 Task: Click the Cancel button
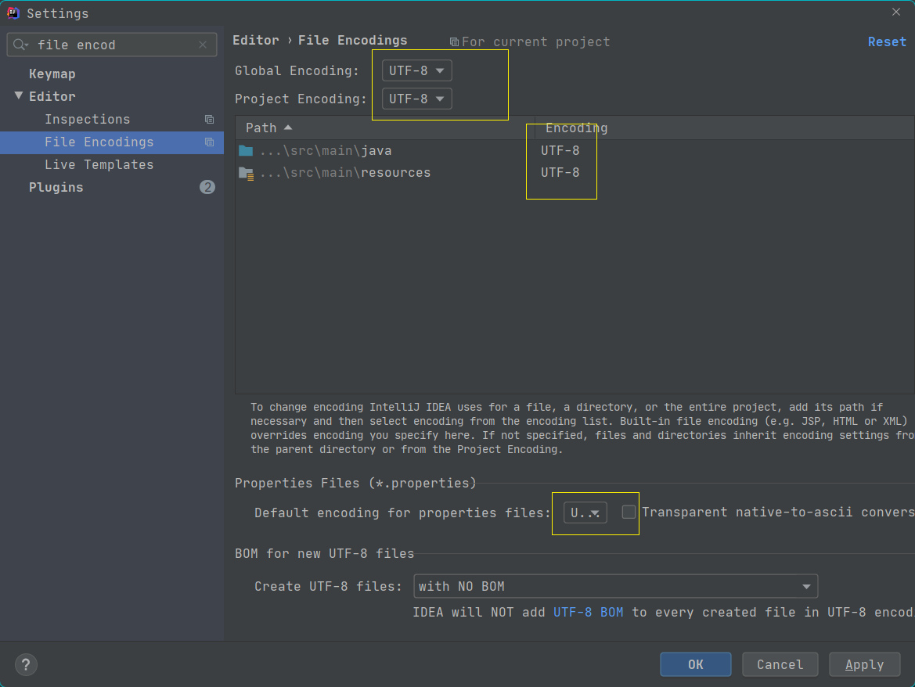click(780, 664)
